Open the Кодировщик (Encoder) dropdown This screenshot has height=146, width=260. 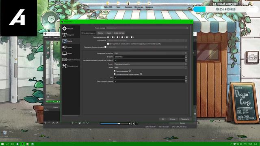pos(147,41)
